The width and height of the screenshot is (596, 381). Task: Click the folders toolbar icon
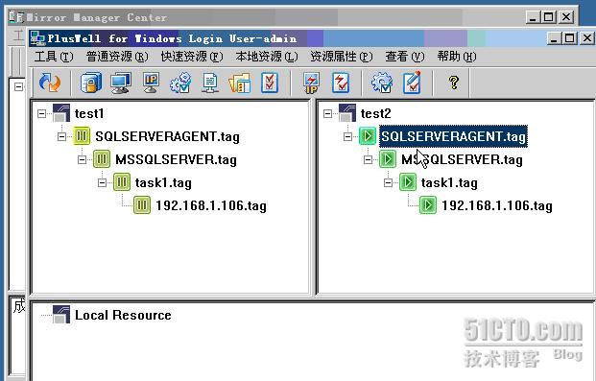click(240, 83)
